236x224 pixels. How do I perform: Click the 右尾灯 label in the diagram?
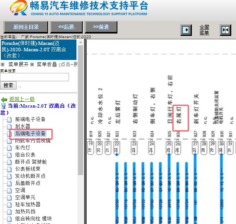click(179, 115)
